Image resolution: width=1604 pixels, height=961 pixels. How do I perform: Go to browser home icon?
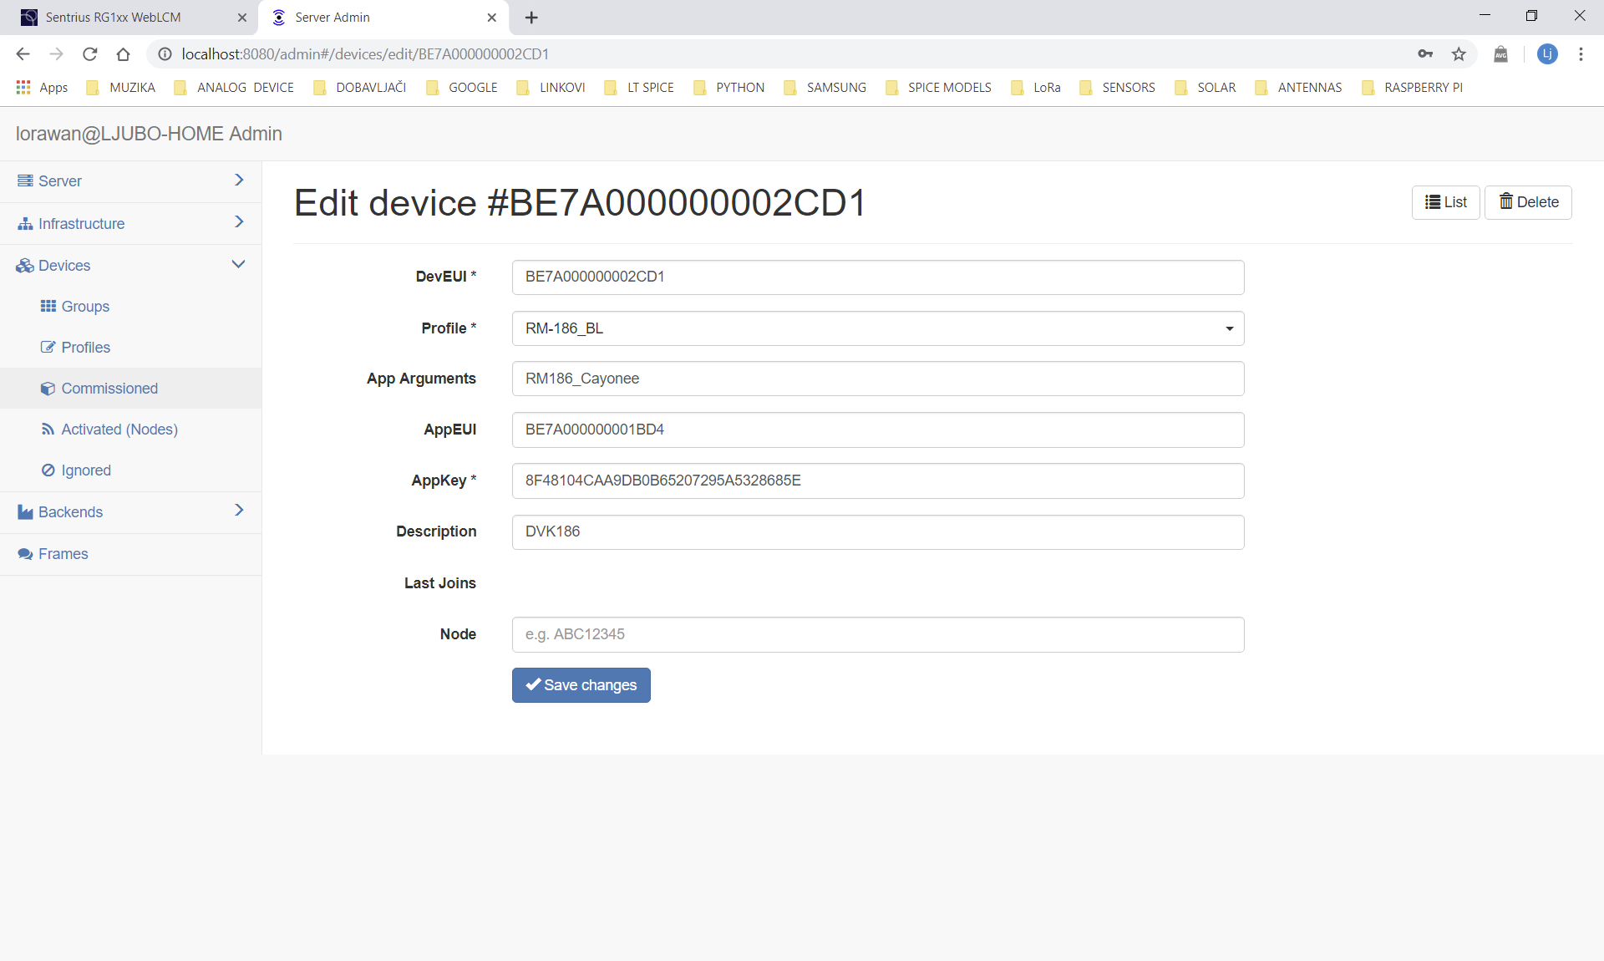pos(124,54)
